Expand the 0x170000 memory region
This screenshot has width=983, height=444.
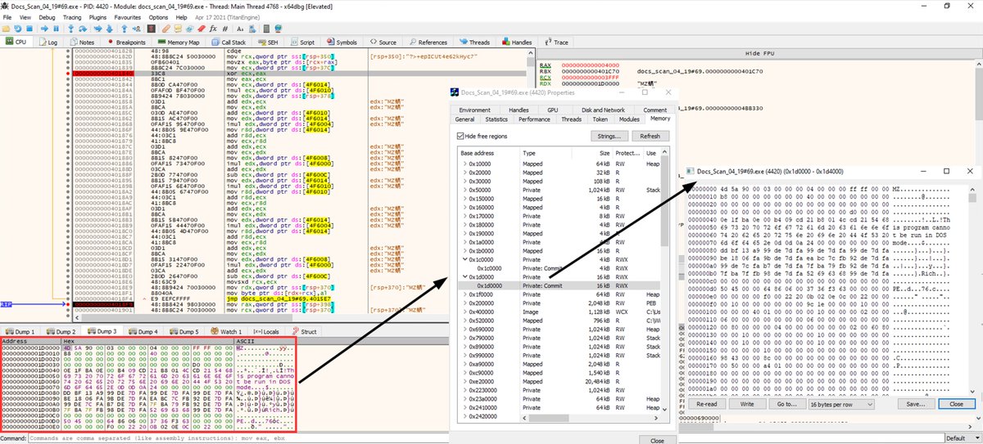(x=464, y=216)
